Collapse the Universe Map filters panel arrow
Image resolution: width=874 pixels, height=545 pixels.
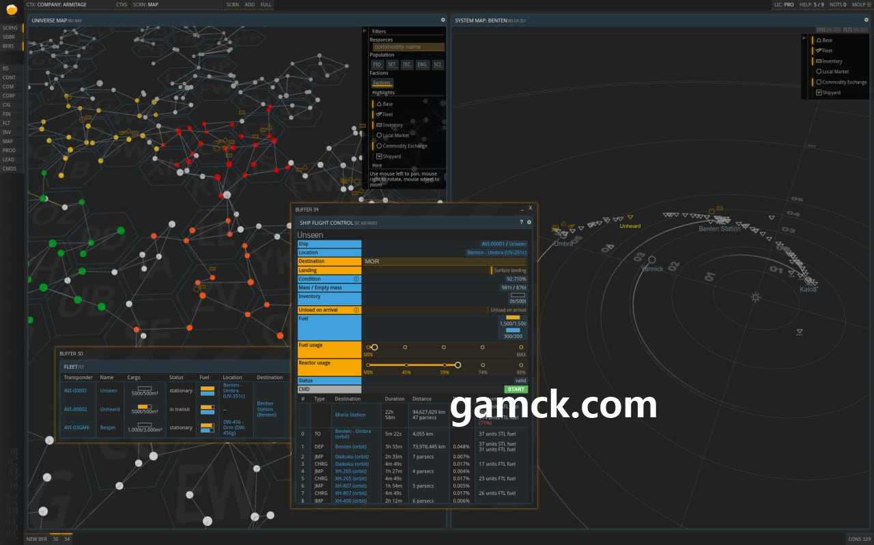[365, 31]
